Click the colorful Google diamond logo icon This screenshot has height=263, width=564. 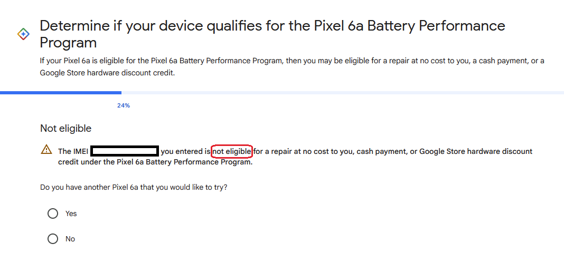[x=24, y=34]
